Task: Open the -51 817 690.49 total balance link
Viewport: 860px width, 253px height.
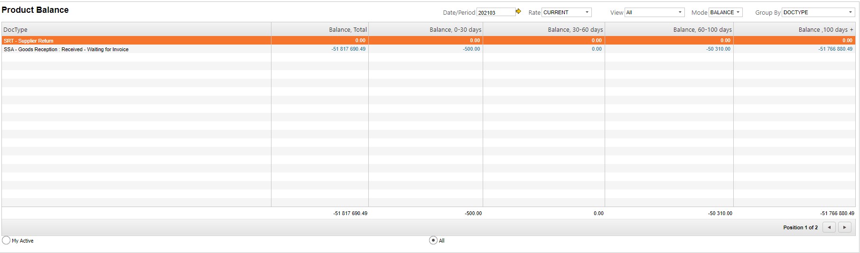Action: [348, 49]
